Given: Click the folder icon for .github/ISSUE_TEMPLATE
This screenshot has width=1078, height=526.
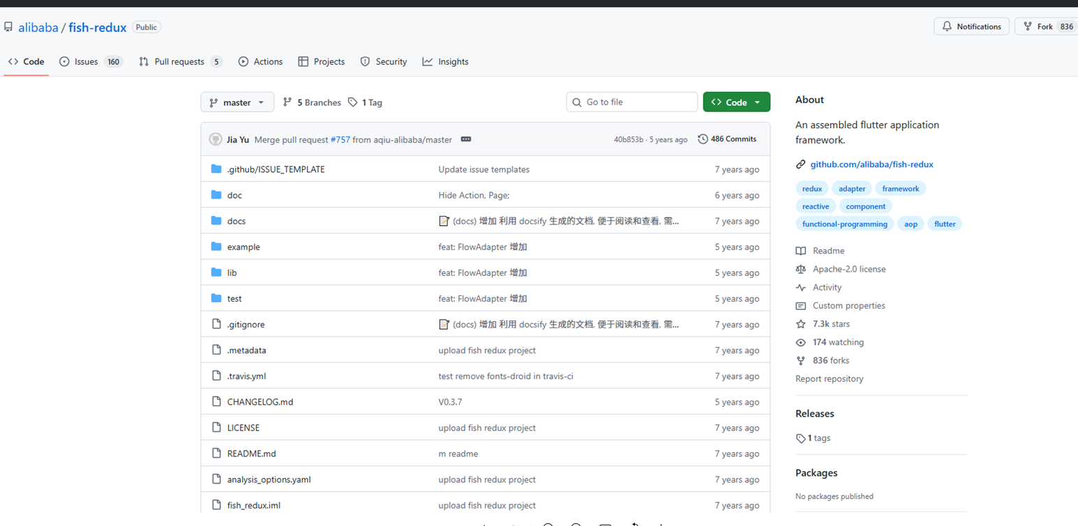Looking at the screenshot, I should (216, 169).
